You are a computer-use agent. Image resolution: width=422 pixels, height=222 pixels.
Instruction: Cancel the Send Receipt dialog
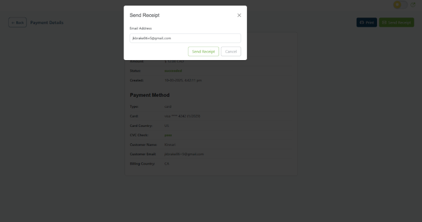231,51
